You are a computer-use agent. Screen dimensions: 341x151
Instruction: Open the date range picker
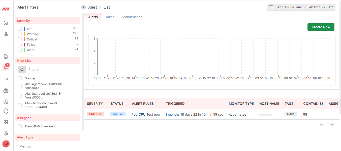(301, 7)
